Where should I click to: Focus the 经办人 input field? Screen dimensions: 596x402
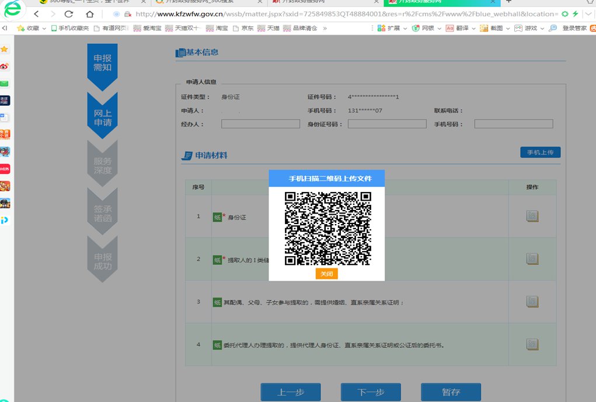coord(261,124)
